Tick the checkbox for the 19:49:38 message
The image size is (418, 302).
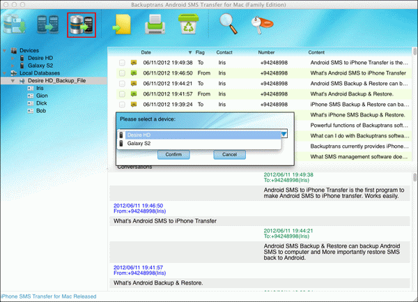122,63
